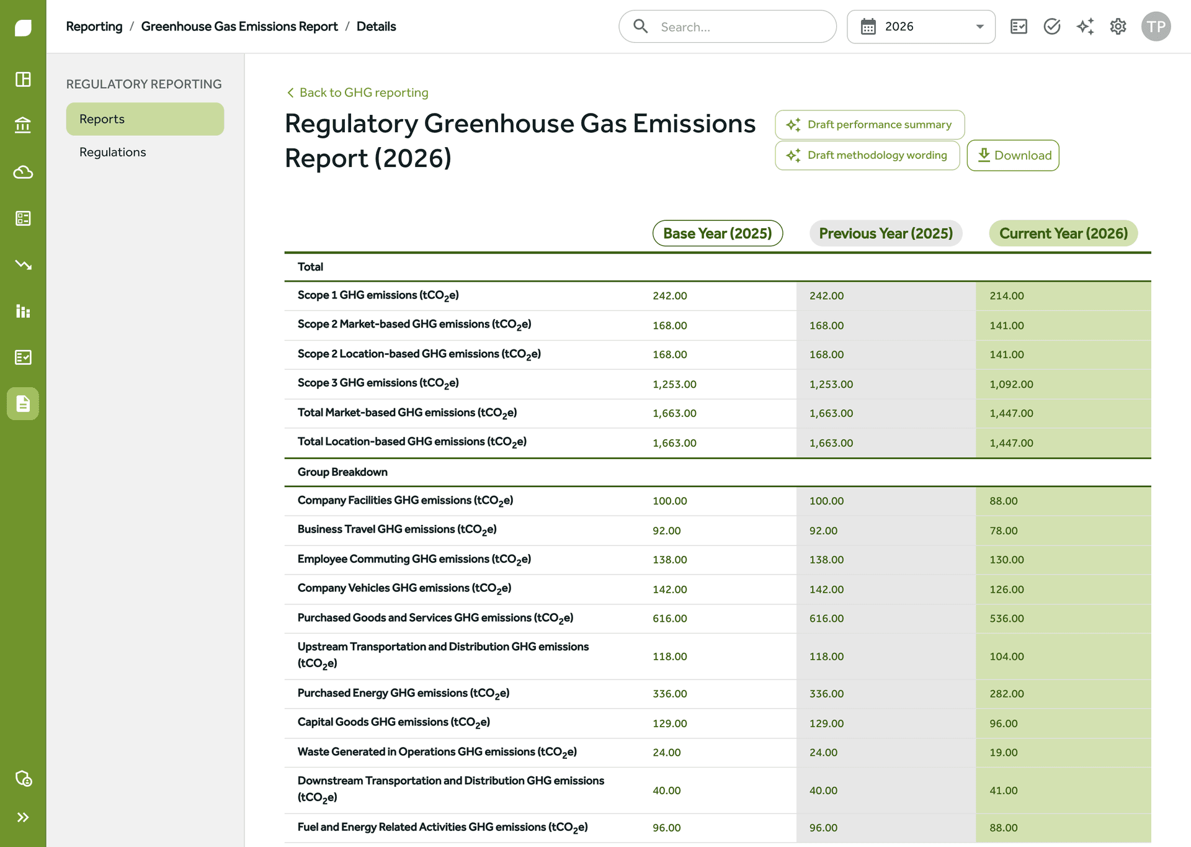Click Draft methodology wording button

[x=867, y=155]
